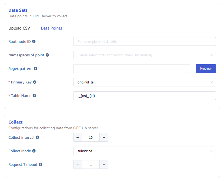Viewport: 224px width, 181px height.
Task: Open the Collect Mode subscribe dropdown
Action: (144, 151)
